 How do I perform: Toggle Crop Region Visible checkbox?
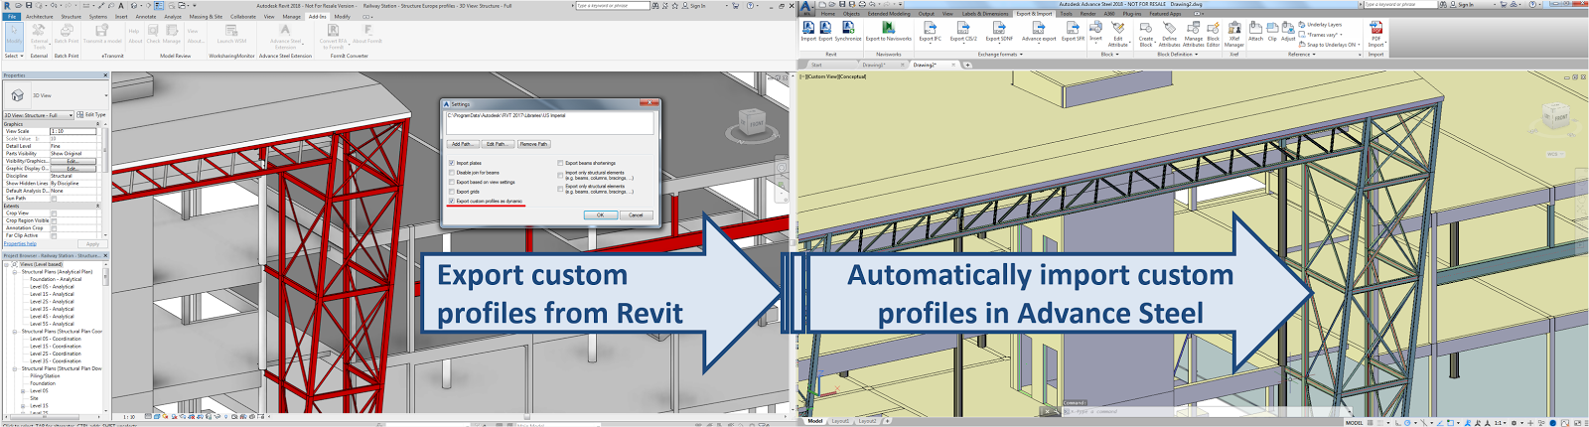[x=54, y=220]
